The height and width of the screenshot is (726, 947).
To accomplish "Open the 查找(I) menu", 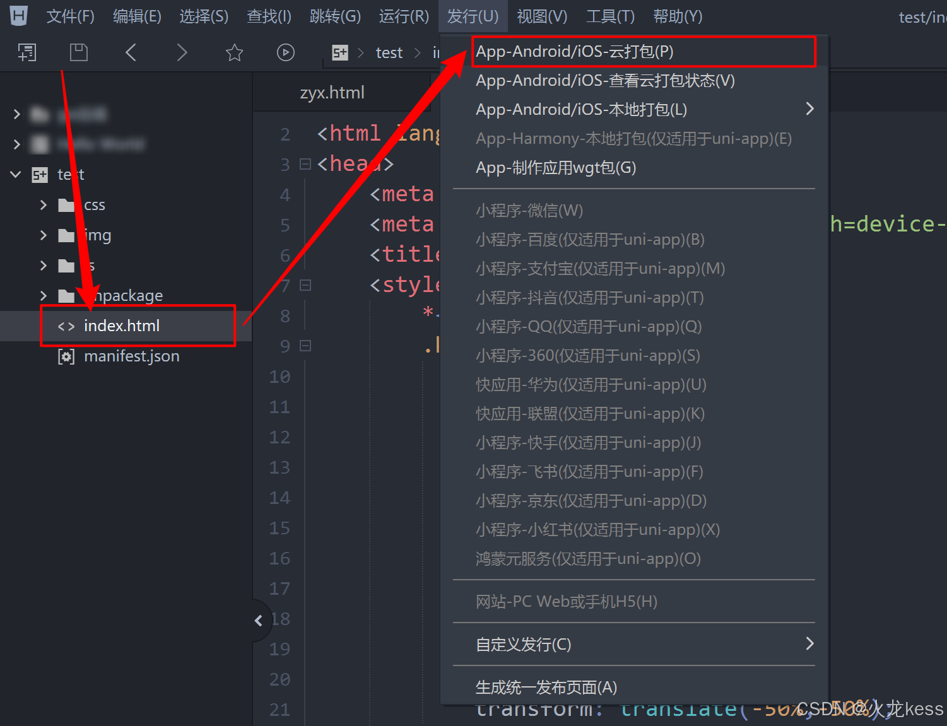I will pyautogui.click(x=269, y=16).
